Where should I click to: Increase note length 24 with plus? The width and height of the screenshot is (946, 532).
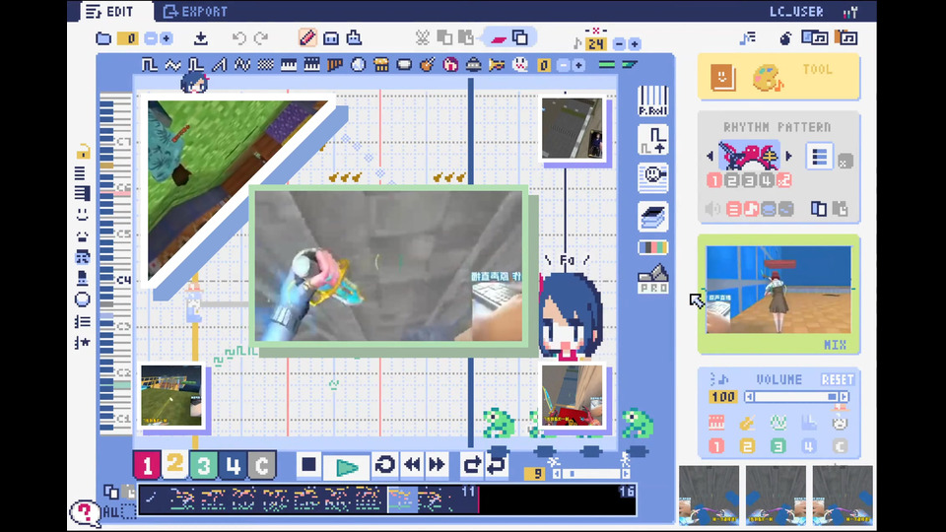634,44
